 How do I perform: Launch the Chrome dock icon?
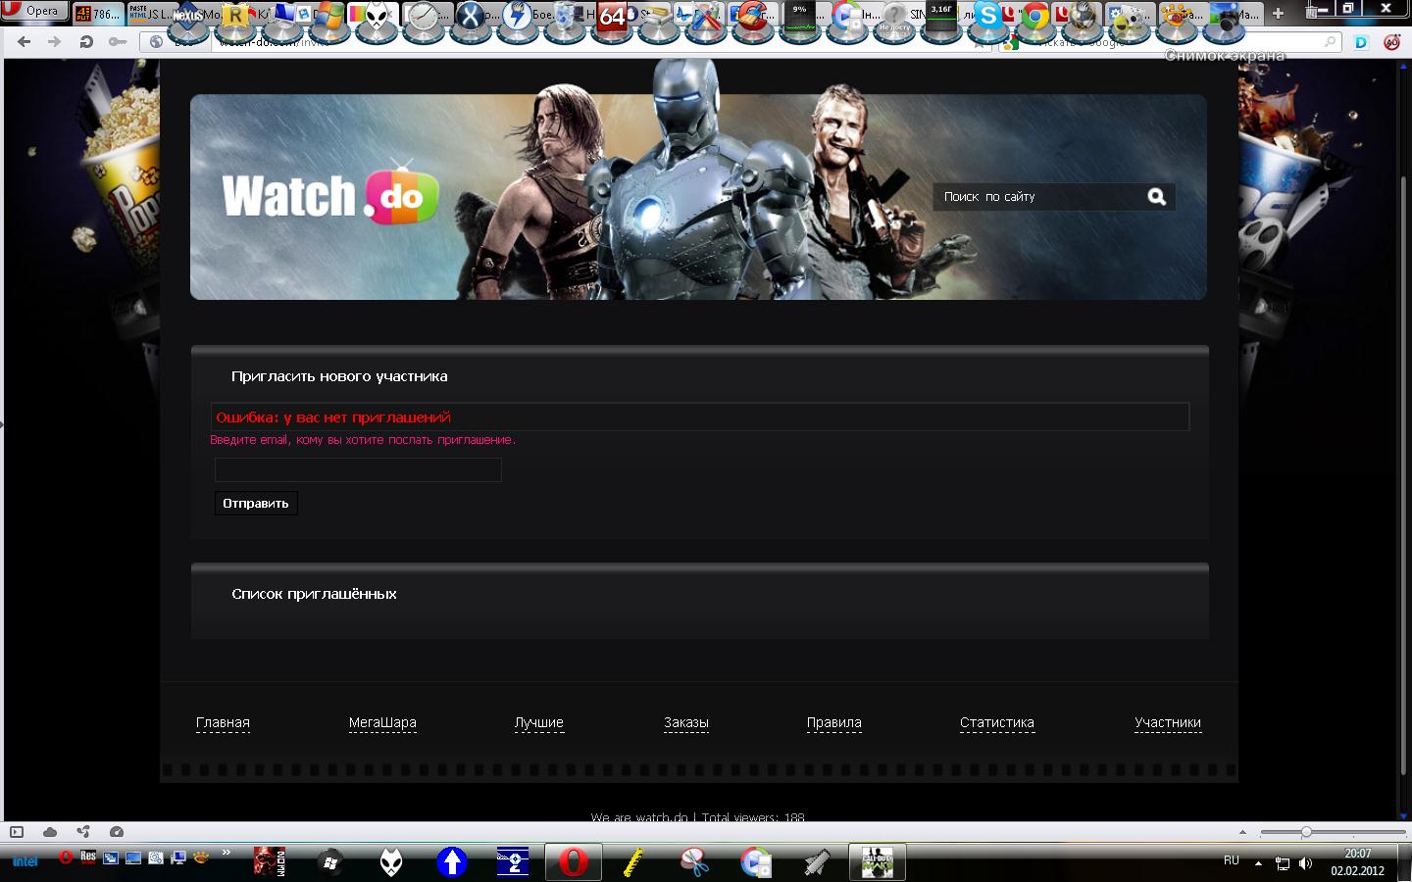(x=1035, y=16)
